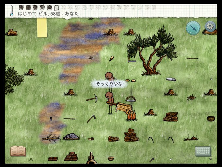Viewport: 222px width, 167px height.
Task: Tap the long shaft right of the tree
Action: click(192, 58)
